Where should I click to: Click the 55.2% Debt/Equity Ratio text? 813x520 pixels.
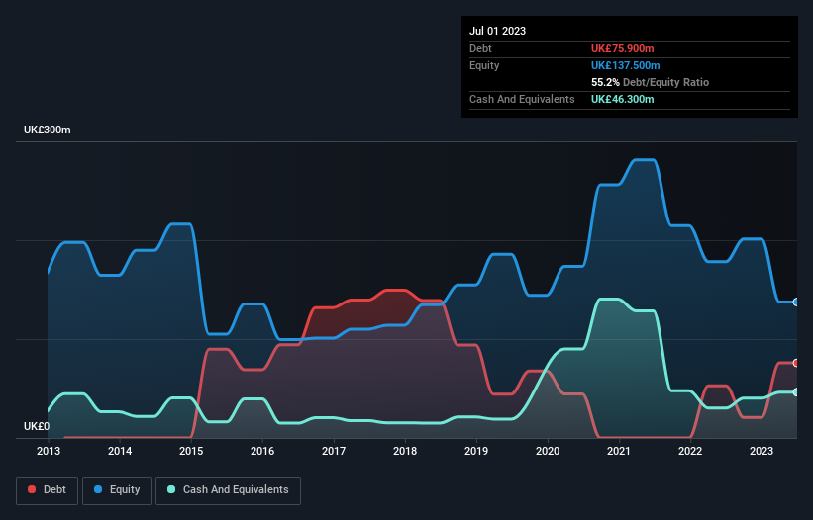[x=650, y=82]
